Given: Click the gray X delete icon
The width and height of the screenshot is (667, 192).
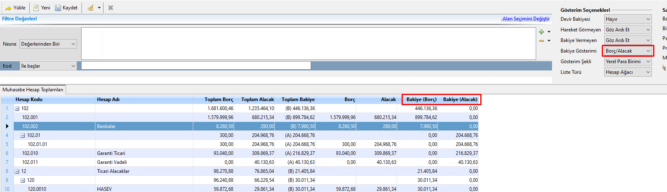Looking at the screenshot, I should (110, 8).
